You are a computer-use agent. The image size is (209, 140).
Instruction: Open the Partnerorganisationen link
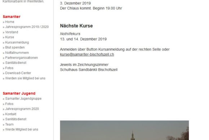(x=22, y=58)
